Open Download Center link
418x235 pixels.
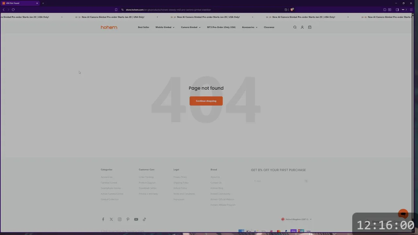point(148,188)
